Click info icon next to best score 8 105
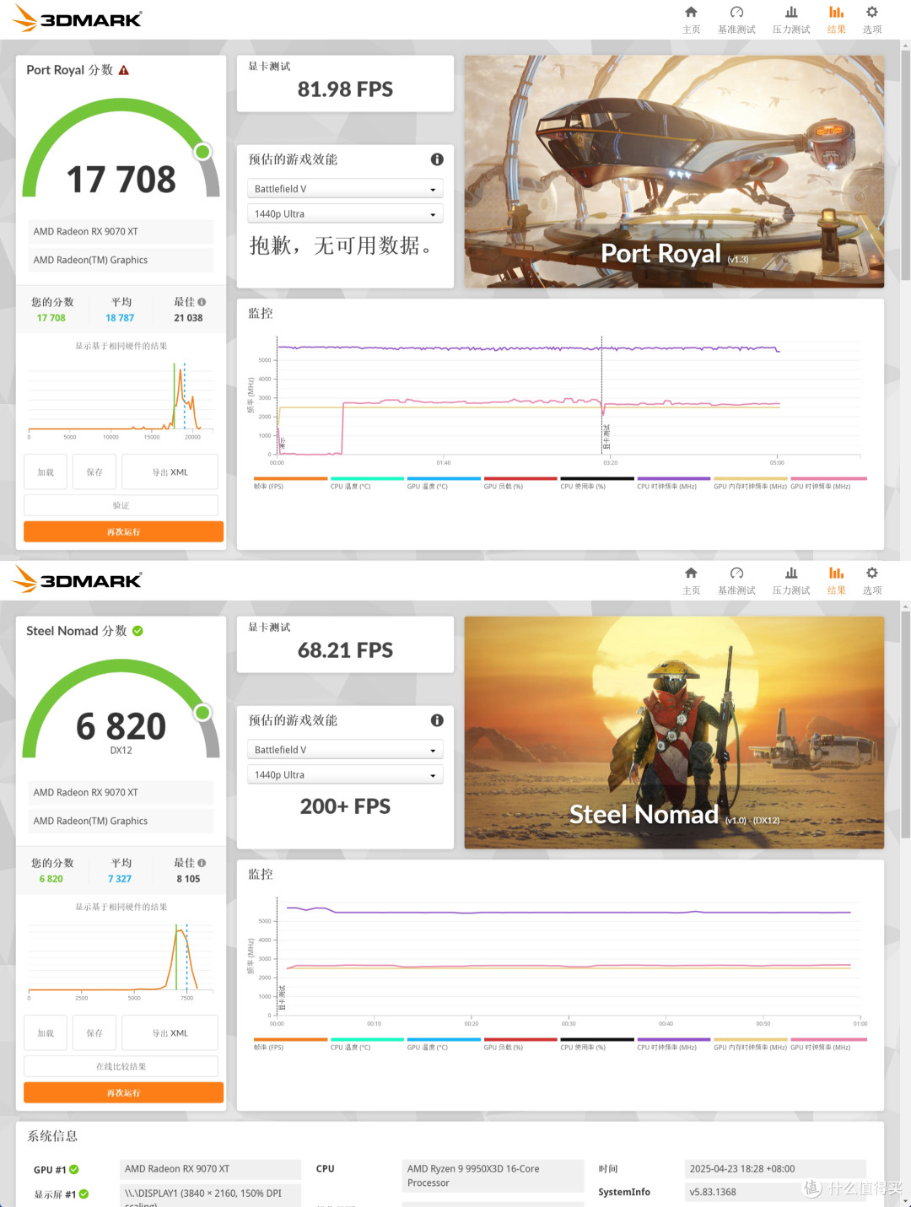911x1207 pixels. (202, 863)
